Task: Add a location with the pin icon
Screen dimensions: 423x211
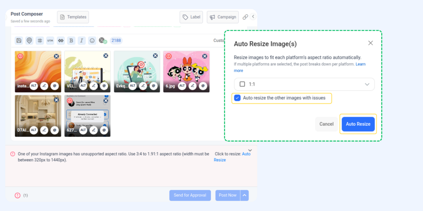Action: click(29, 40)
